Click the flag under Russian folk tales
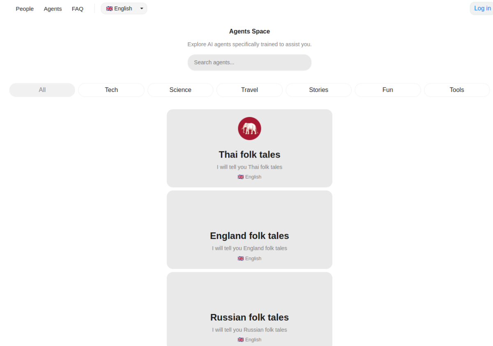The width and height of the screenshot is (493, 346). 241,340
